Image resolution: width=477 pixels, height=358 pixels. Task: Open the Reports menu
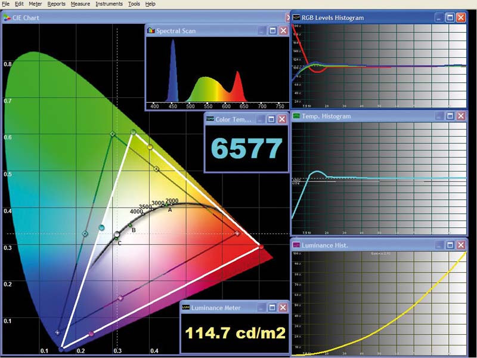pyautogui.click(x=56, y=4)
